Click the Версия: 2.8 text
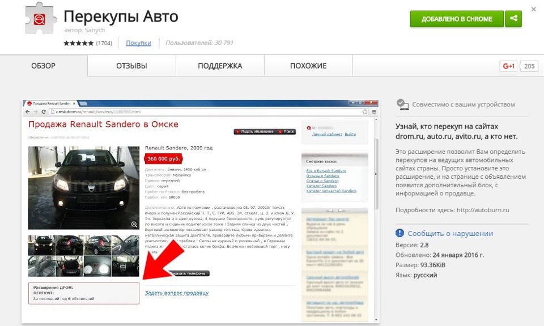This screenshot has width=544, height=326. coord(412,245)
